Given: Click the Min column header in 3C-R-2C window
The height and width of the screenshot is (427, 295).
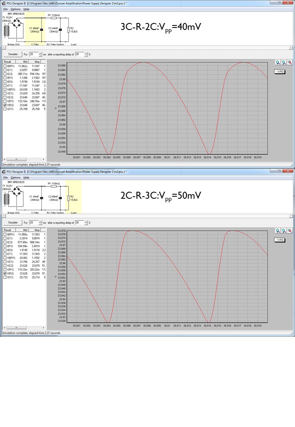Looking at the screenshot, I should 22,62.
